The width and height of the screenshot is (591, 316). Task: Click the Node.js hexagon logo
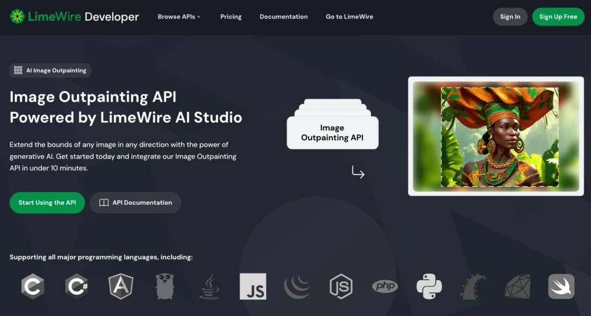(x=341, y=286)
